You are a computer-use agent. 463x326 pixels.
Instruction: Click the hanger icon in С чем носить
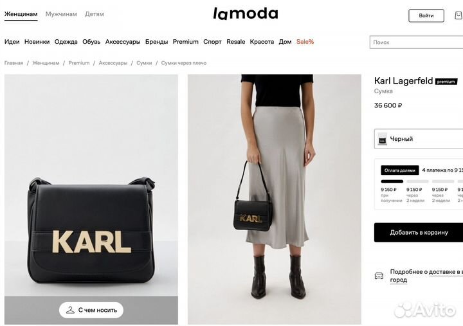tap(70, 310)
